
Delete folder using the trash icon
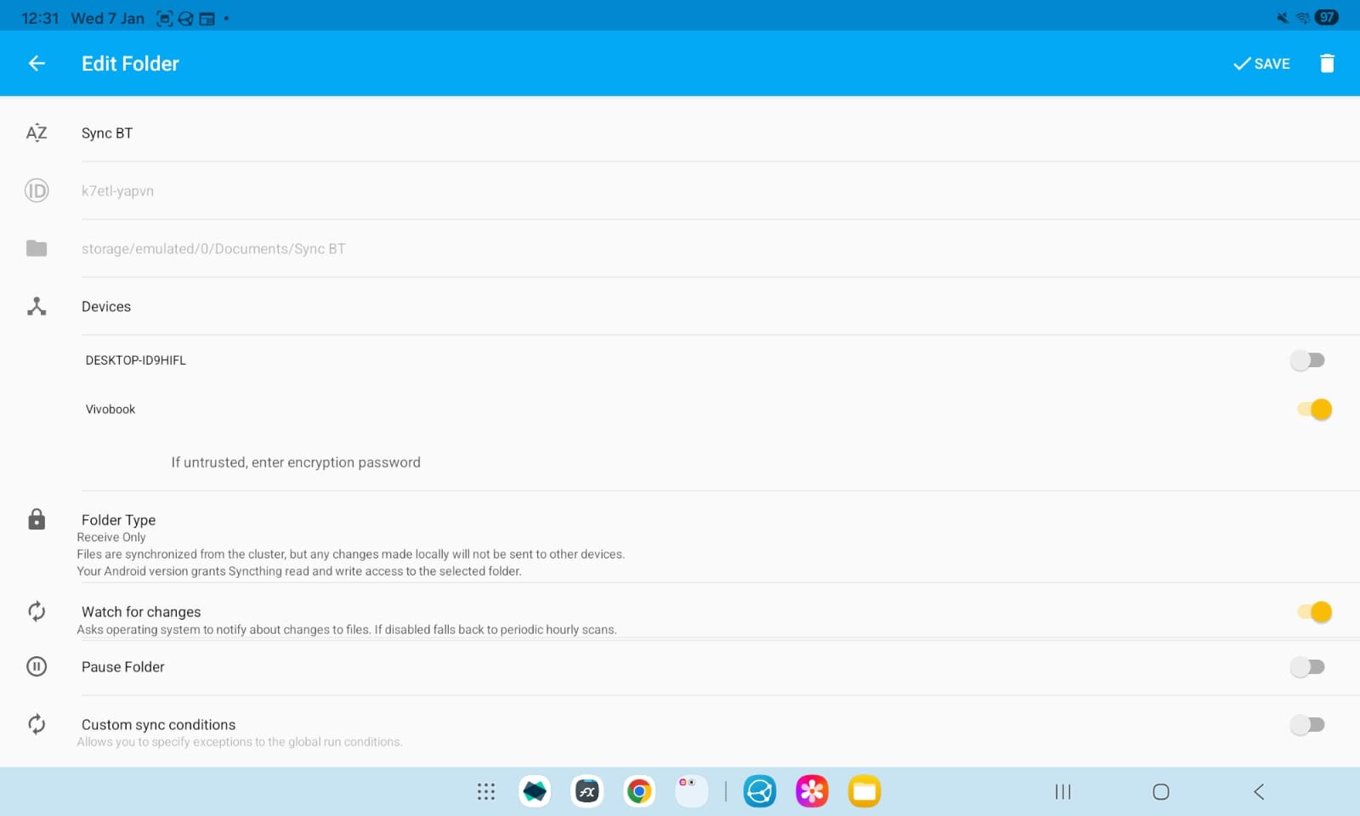1326,64
